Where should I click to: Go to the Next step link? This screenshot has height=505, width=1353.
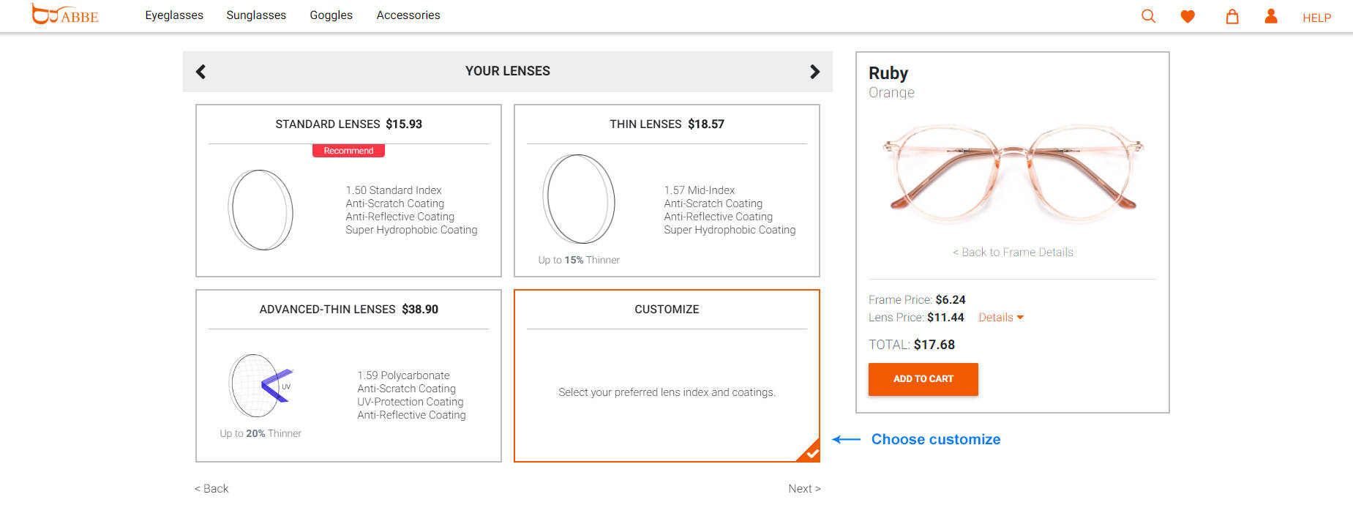click(x=804, y=488)
